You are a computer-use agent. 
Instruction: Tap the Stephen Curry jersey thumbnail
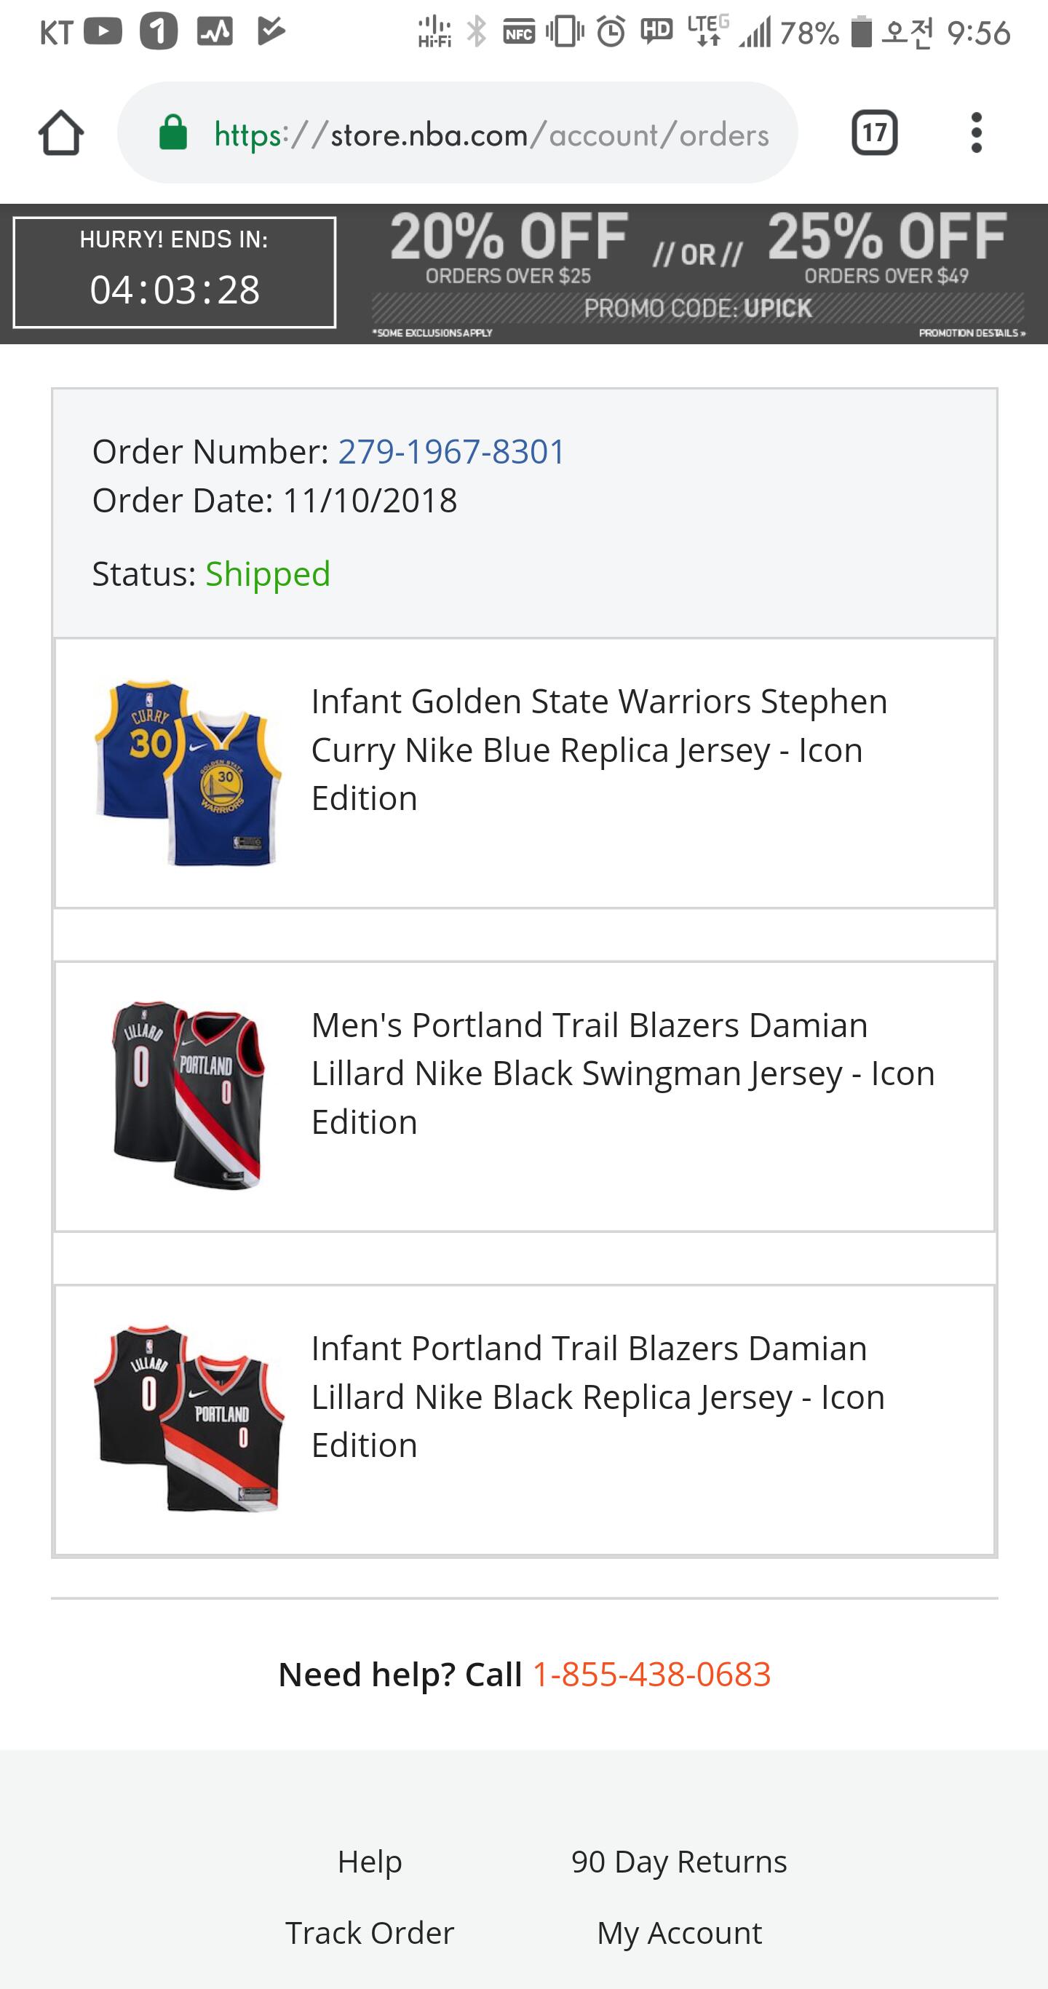(x=188, y=772)
